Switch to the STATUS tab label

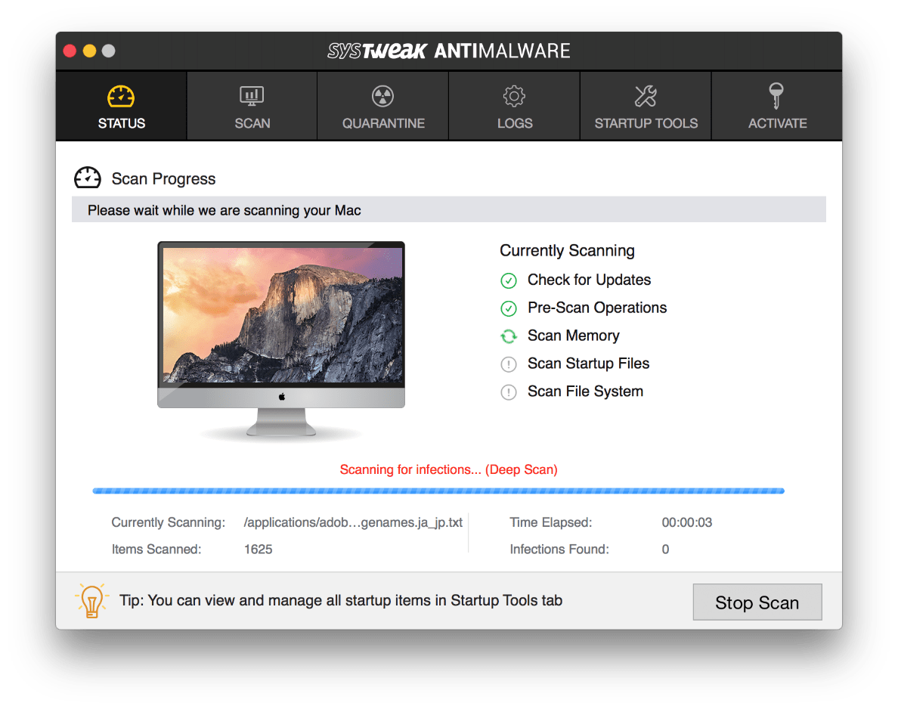122,123
